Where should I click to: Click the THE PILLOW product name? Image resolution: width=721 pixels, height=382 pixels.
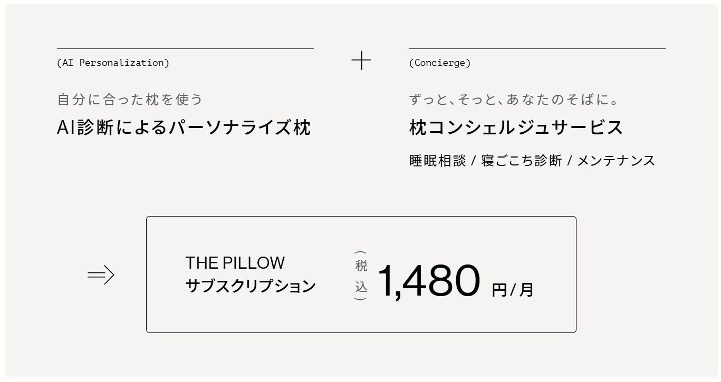tap(235, 262)
